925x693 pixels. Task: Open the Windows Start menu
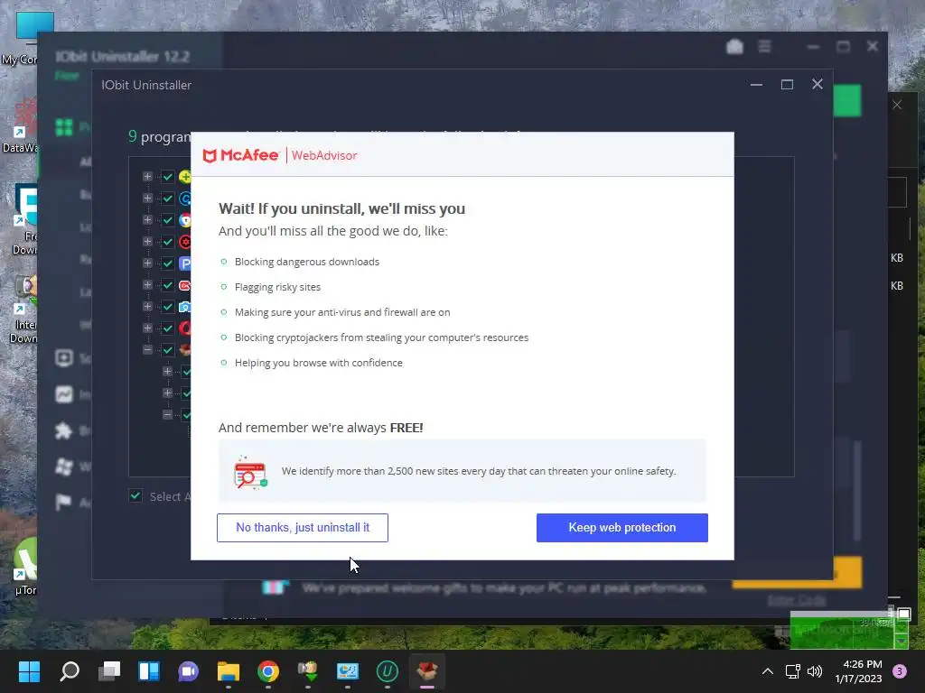[x=29, y=670]
